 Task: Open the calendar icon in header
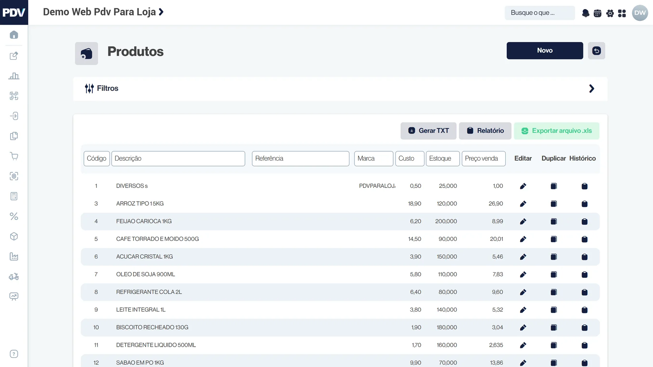click(597, 13)
